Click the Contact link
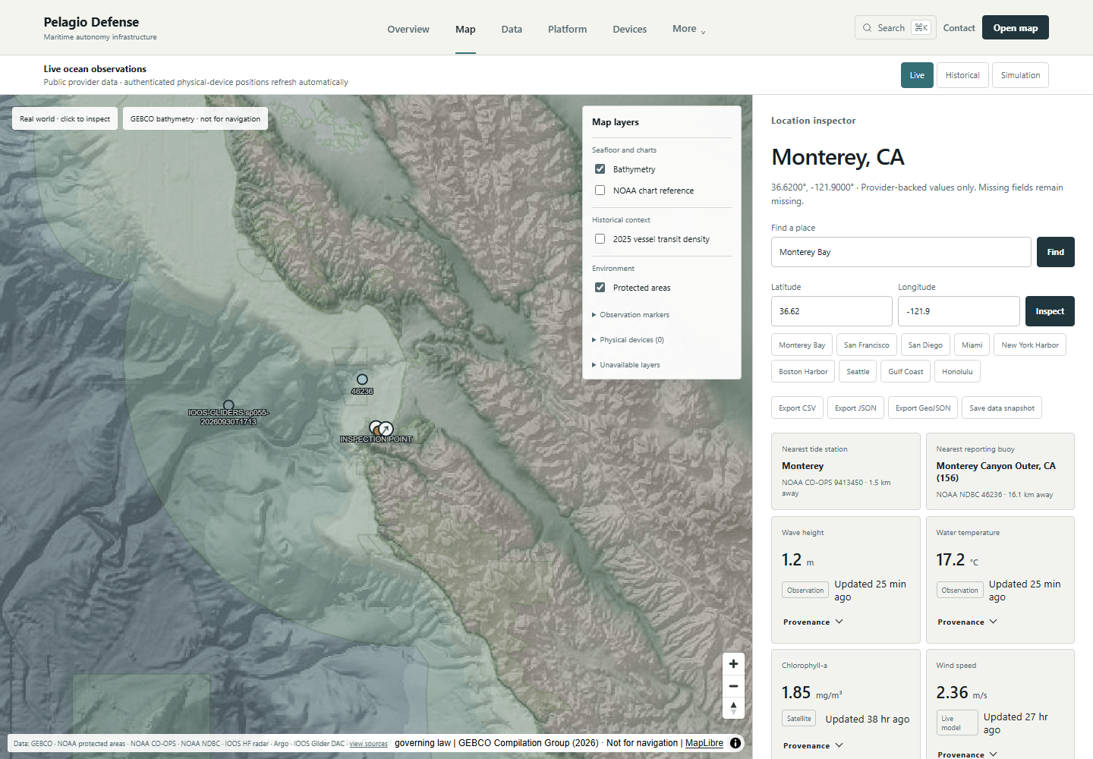This screenshot has height=759, width=1093. click(x=959, y=28)
